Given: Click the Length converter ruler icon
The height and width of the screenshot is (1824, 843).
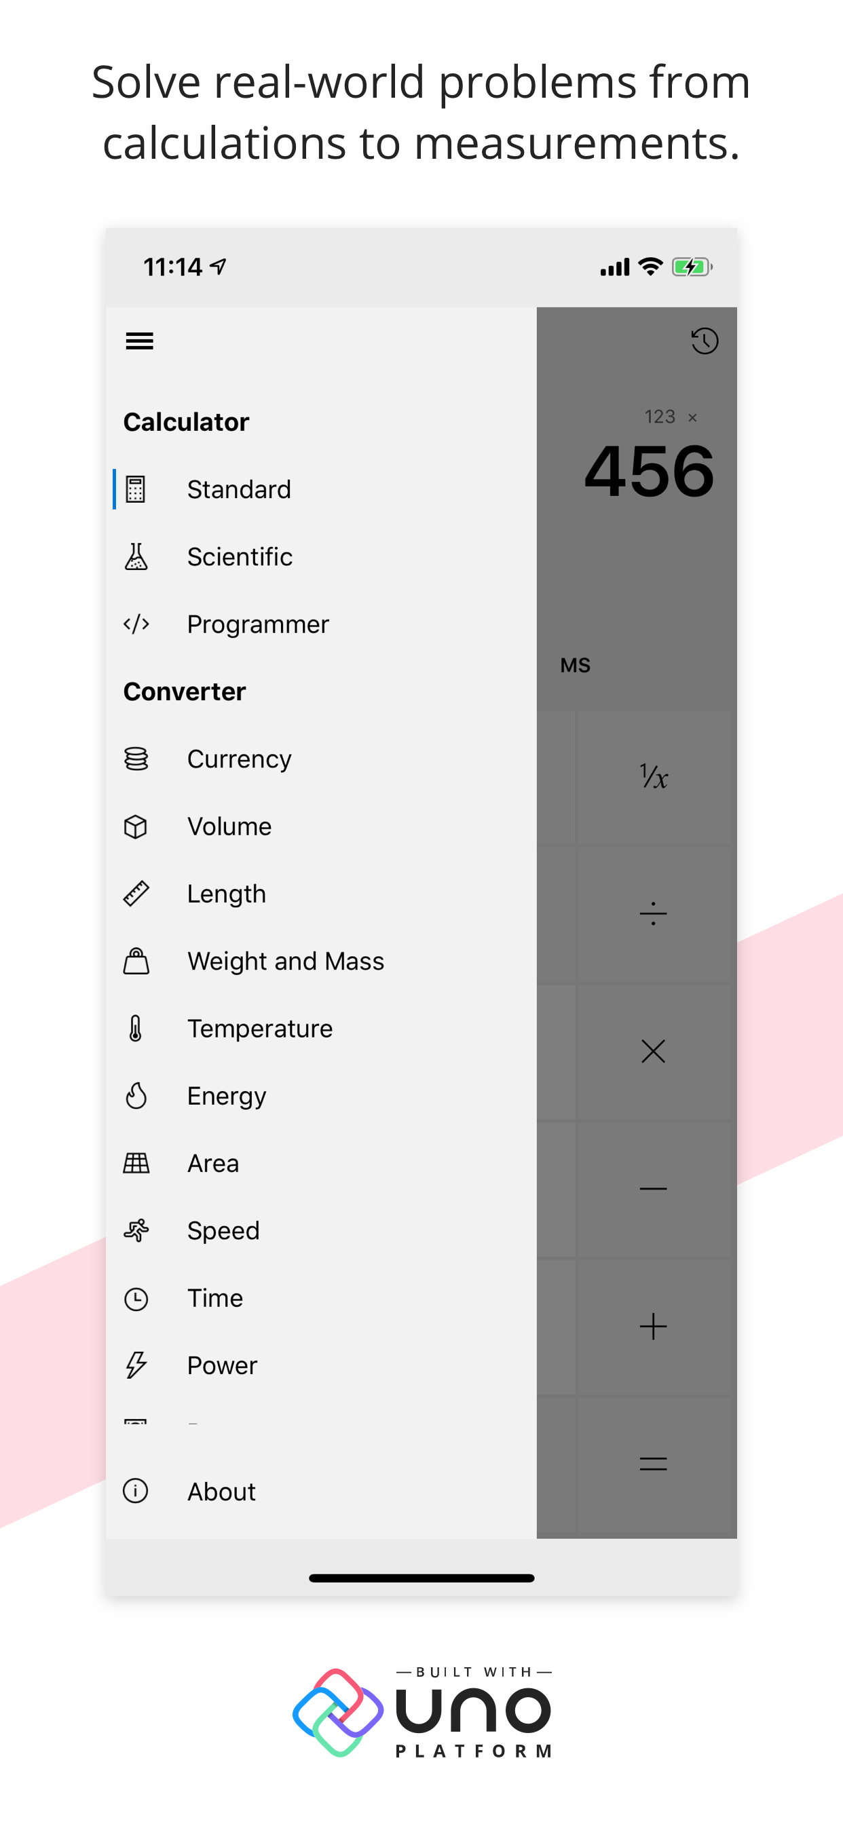Looking at the screenshot, I should (135, 893).
